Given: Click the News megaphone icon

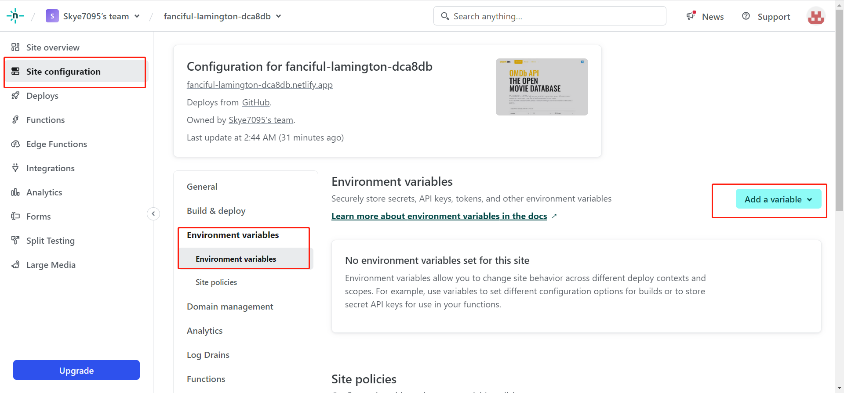Looking at the screenshot, I should pos(691,16).
